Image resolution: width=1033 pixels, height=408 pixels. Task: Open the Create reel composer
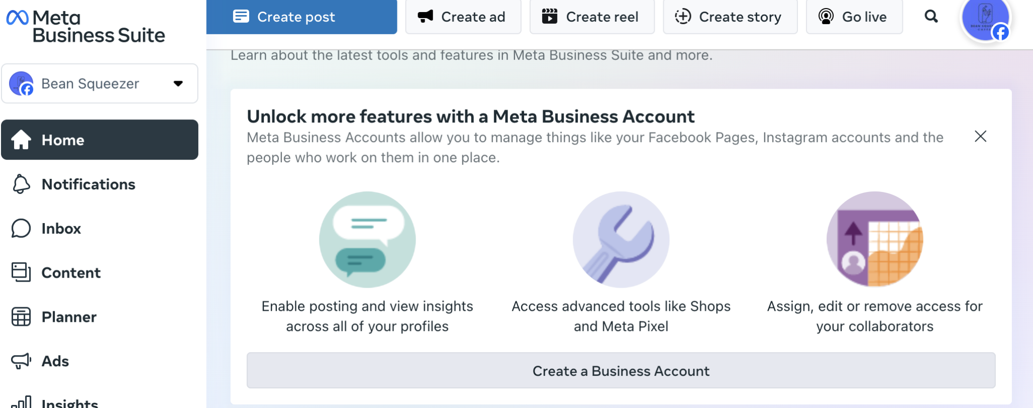(592, 17)
